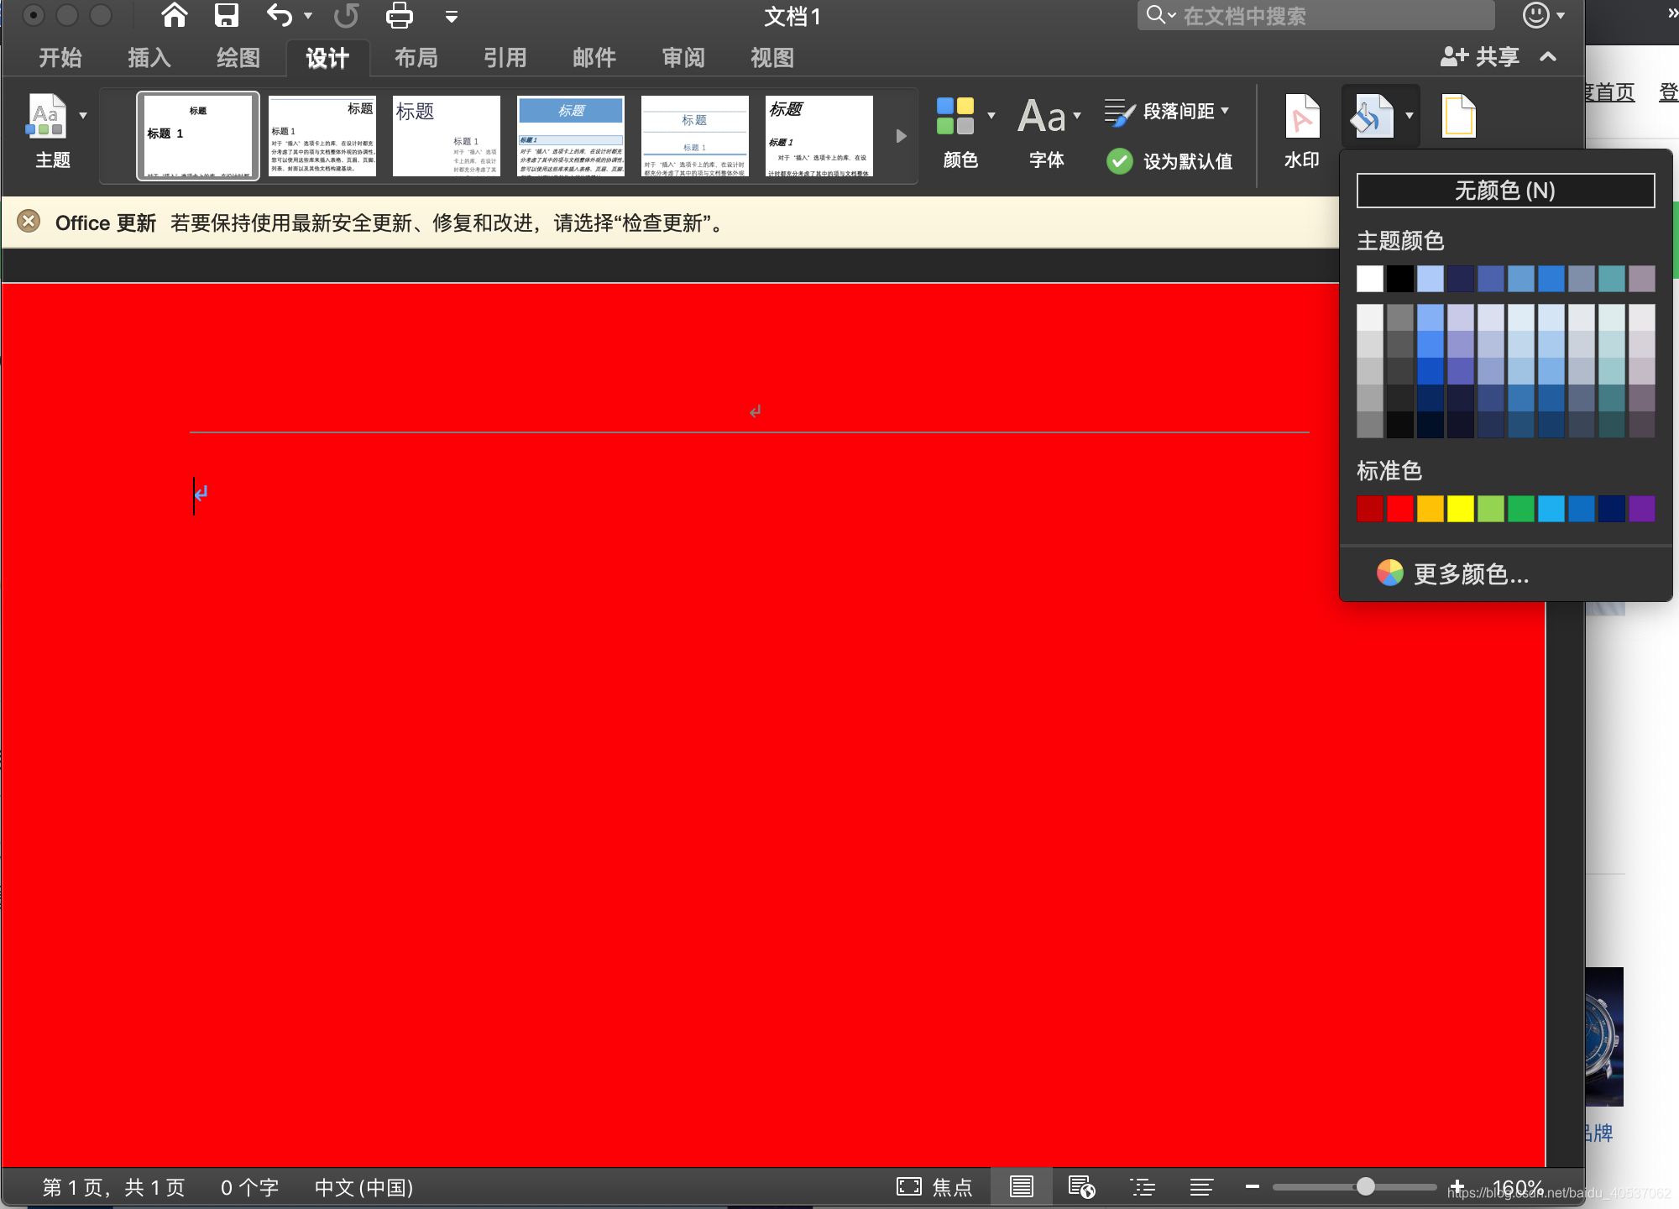Viewport: 1679px width, 1209px height.
Task: Switch to Outline view in status bar
Action: (1143, 1186)
